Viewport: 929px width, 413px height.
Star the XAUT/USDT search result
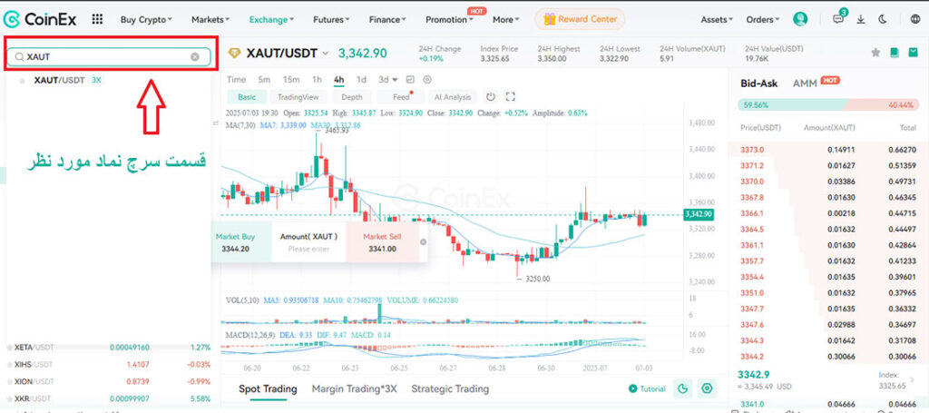(23, 80)
